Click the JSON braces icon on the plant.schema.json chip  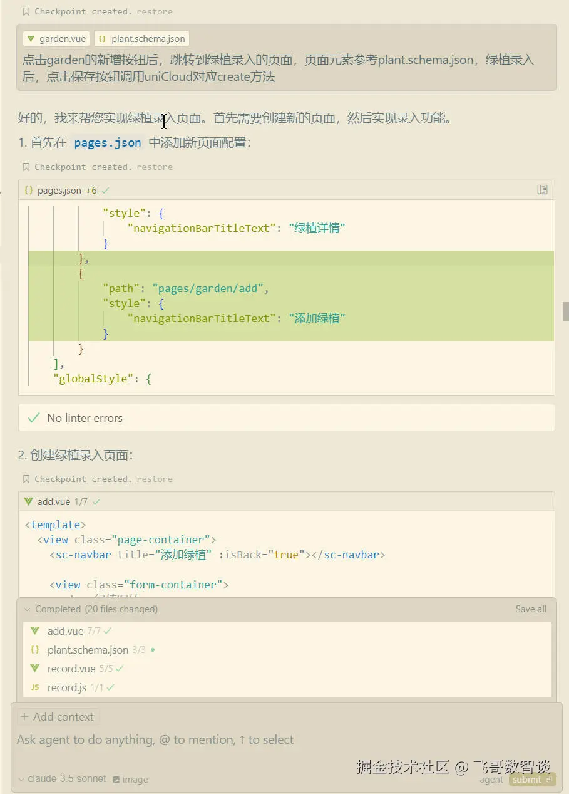coord(103,39)
